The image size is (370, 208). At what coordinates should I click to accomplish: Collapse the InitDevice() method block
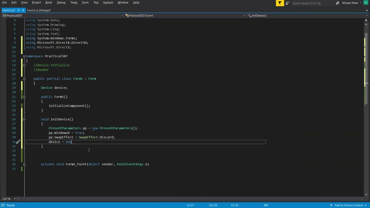point(24,119)
